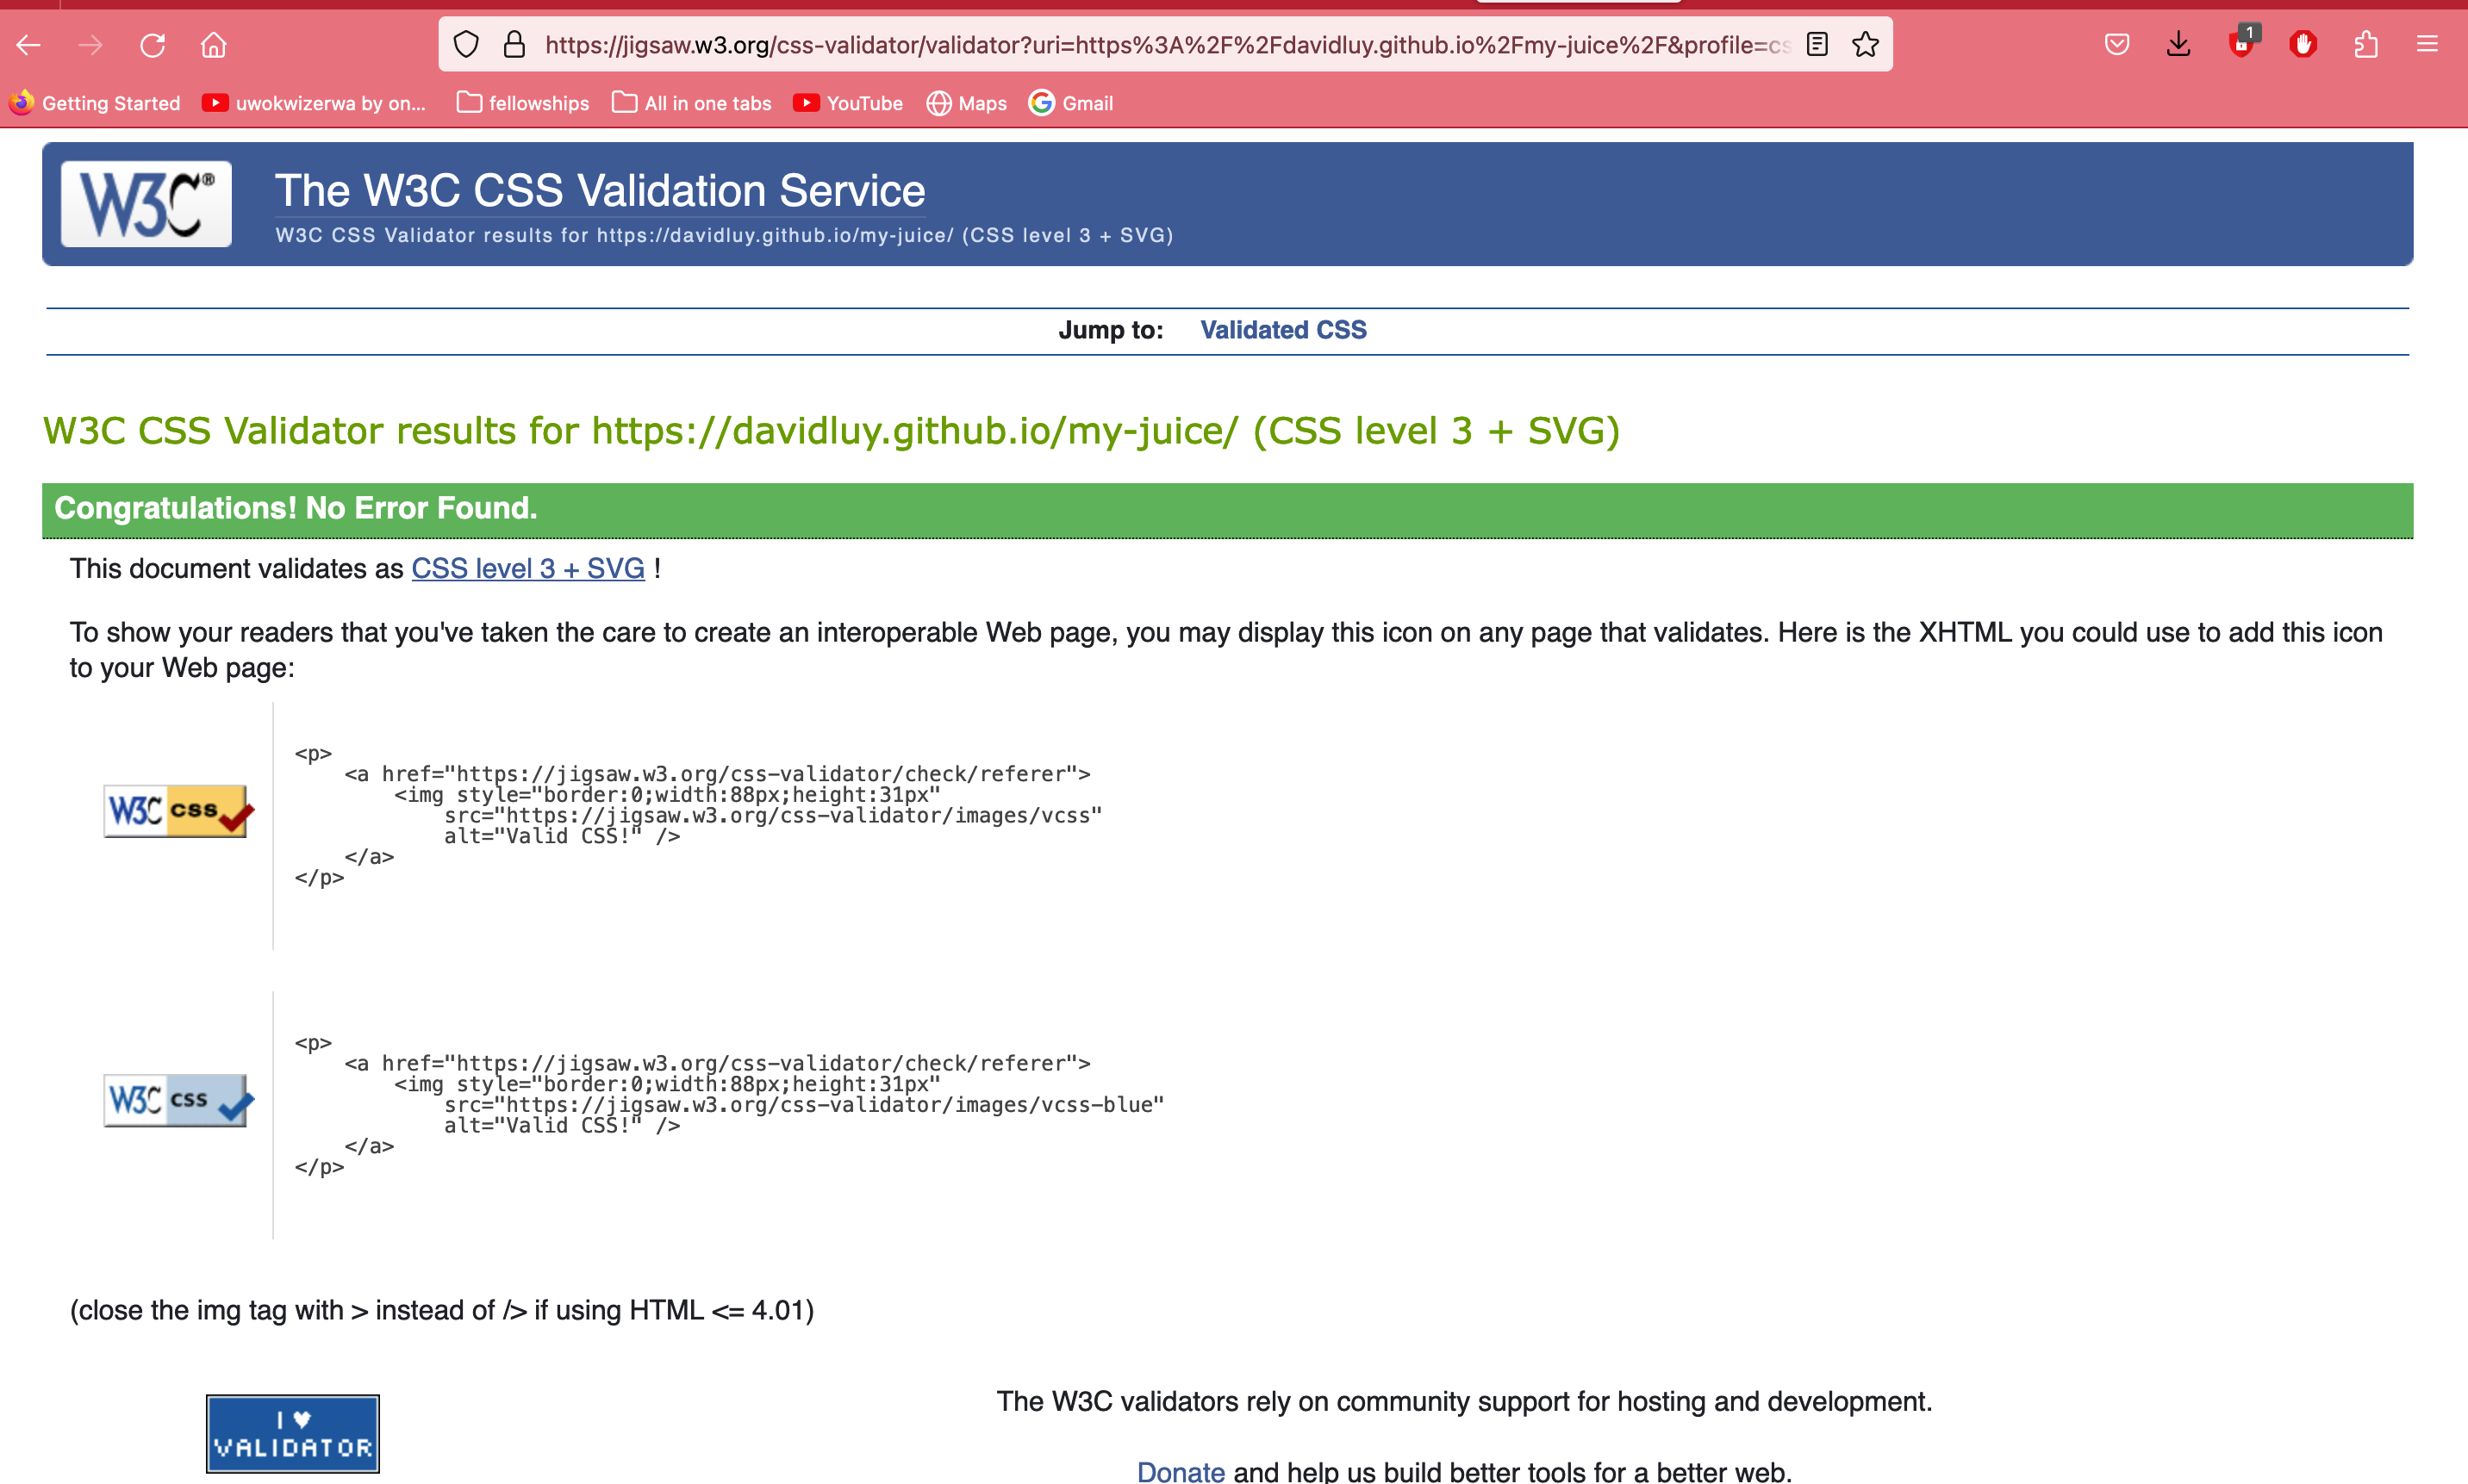2468x1484 pixels.
Task: Open the downloads panel
Action: pos(2178,45)
